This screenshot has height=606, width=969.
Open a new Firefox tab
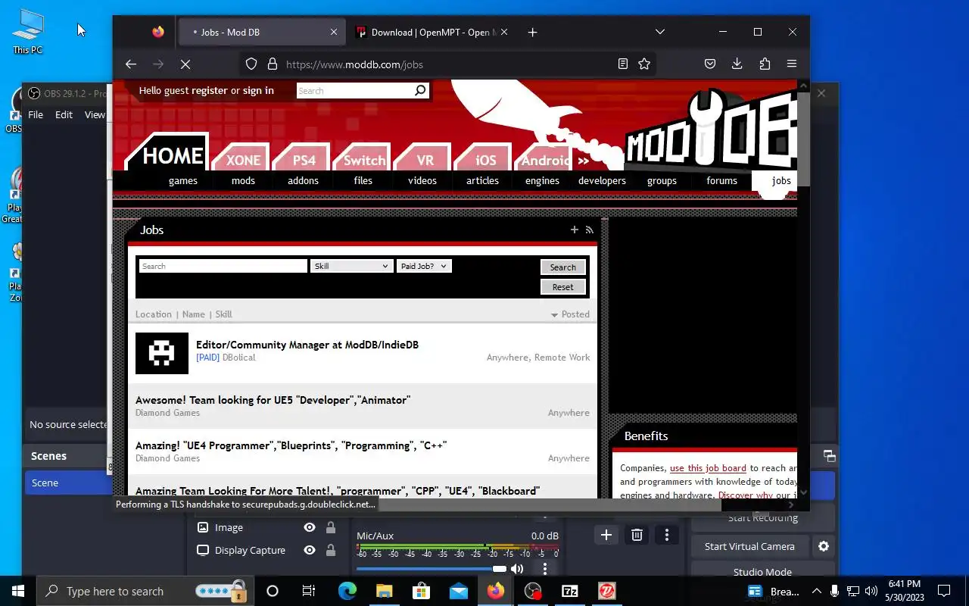[532, 32]
